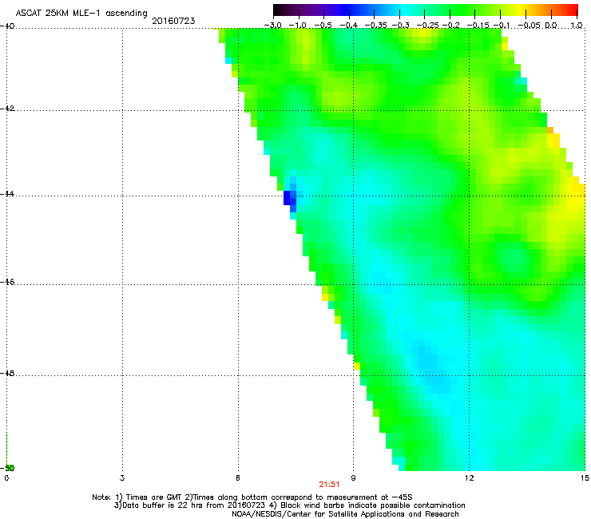Click the colorbar label '-0.35'

coord(375,26)
